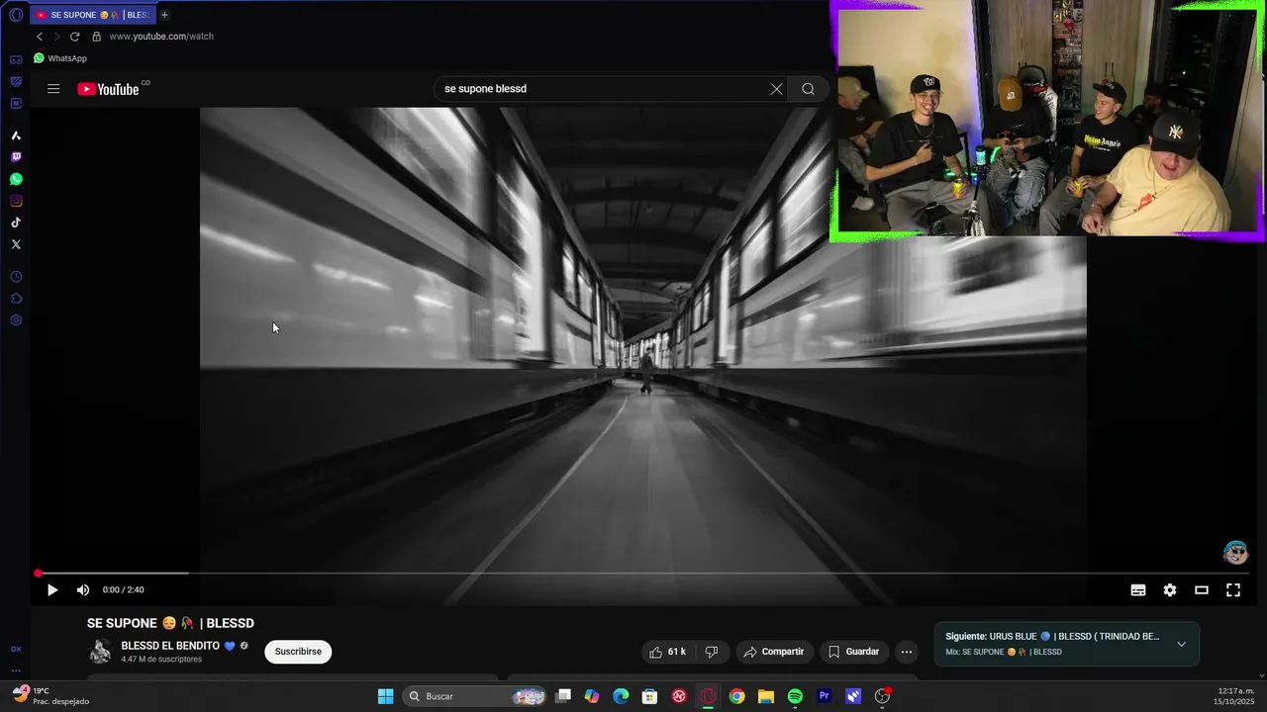Go to YouTube home via logo
The image size is (1267, 712).
(109, 89)
